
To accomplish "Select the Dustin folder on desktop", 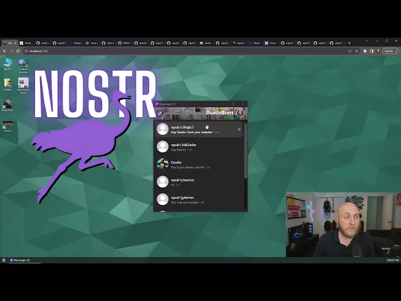I will 8,85.
